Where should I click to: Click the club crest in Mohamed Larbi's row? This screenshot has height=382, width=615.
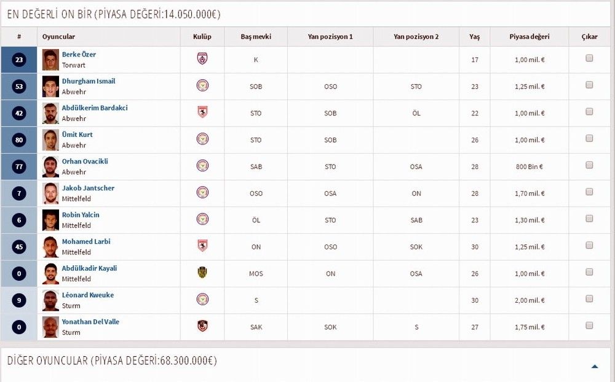(202, 246)
